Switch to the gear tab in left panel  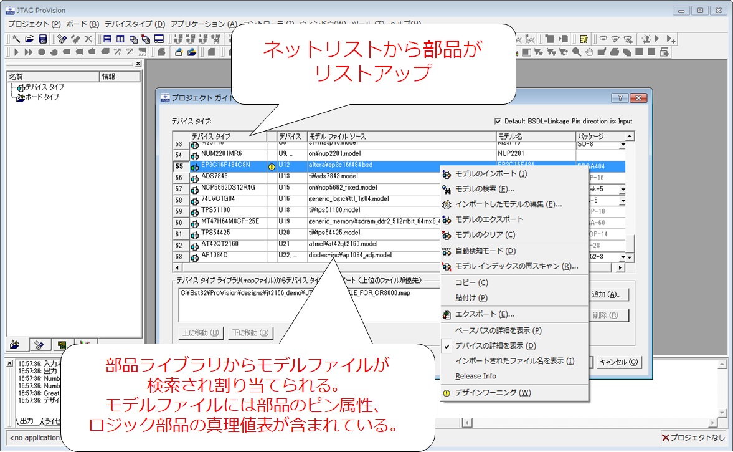[39, 345]
